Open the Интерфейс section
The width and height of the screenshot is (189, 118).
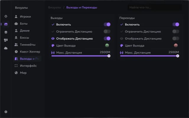click(x=27, y=66)
